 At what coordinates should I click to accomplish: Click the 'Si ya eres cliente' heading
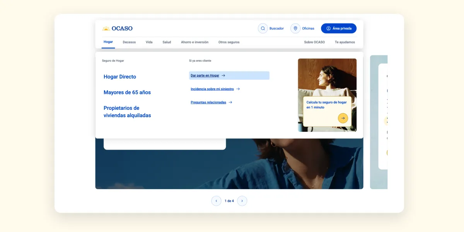[200, 61]
